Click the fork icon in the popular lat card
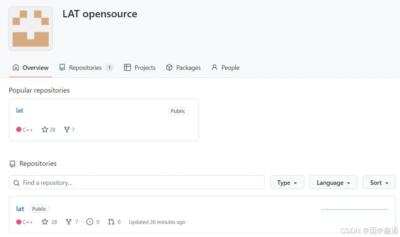Image resolution: width=400 pixels, height=237 pixels. (67, 130)
